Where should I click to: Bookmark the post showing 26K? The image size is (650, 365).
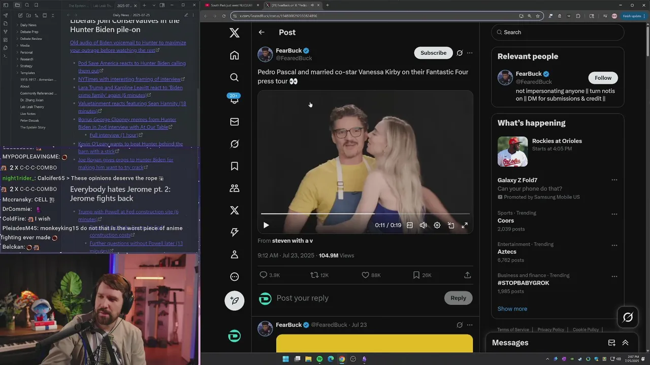(x=422, y=275)
